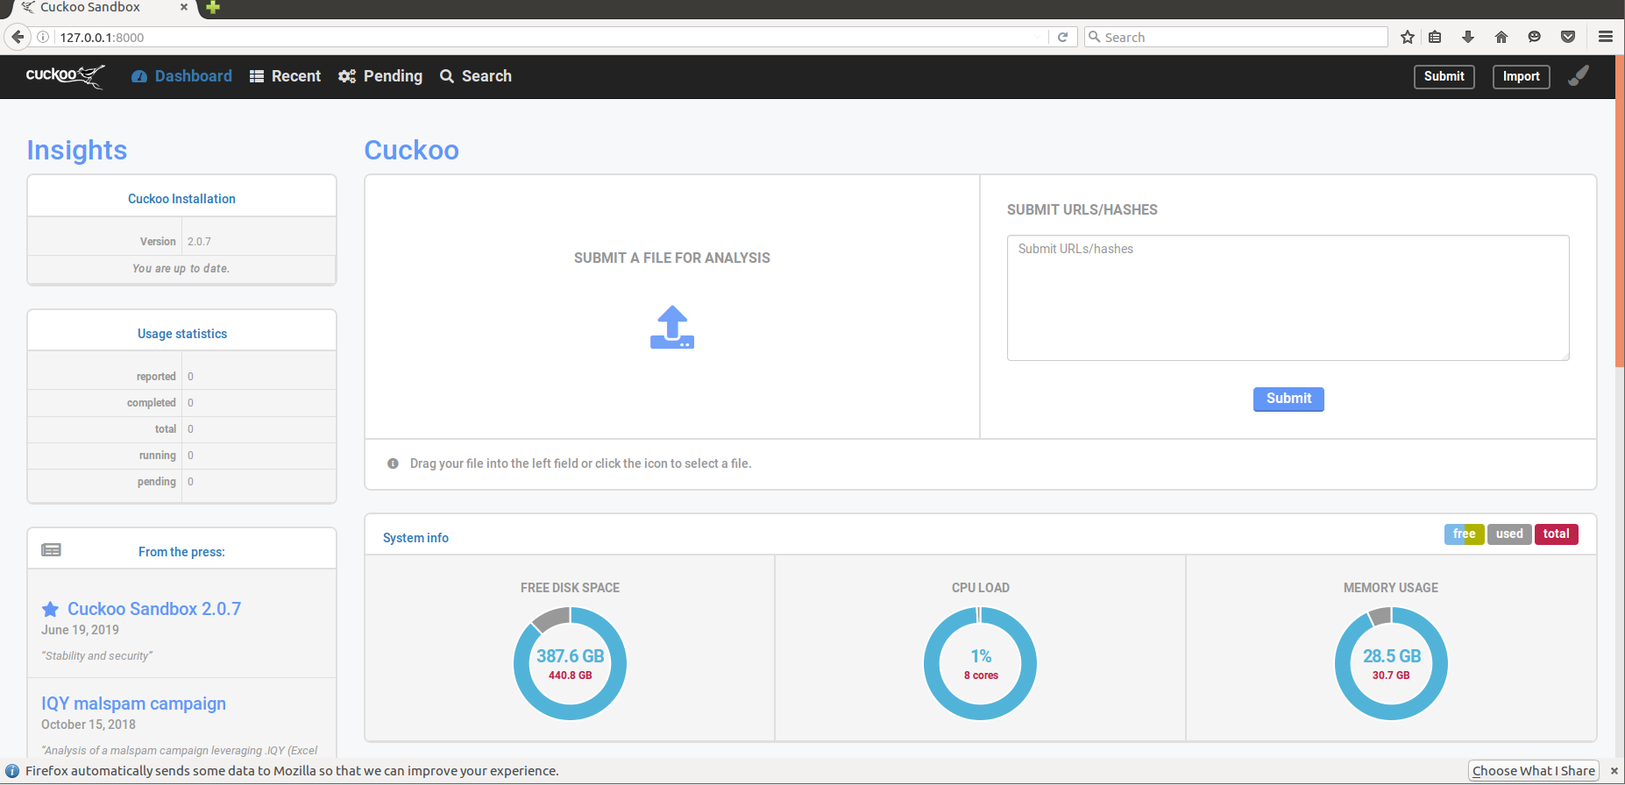This screenshot has height=785, width=1625.
Task: Click the star icon next to Cuckoo Sandbox 2.0.7
Action: [x=51, y=609]
